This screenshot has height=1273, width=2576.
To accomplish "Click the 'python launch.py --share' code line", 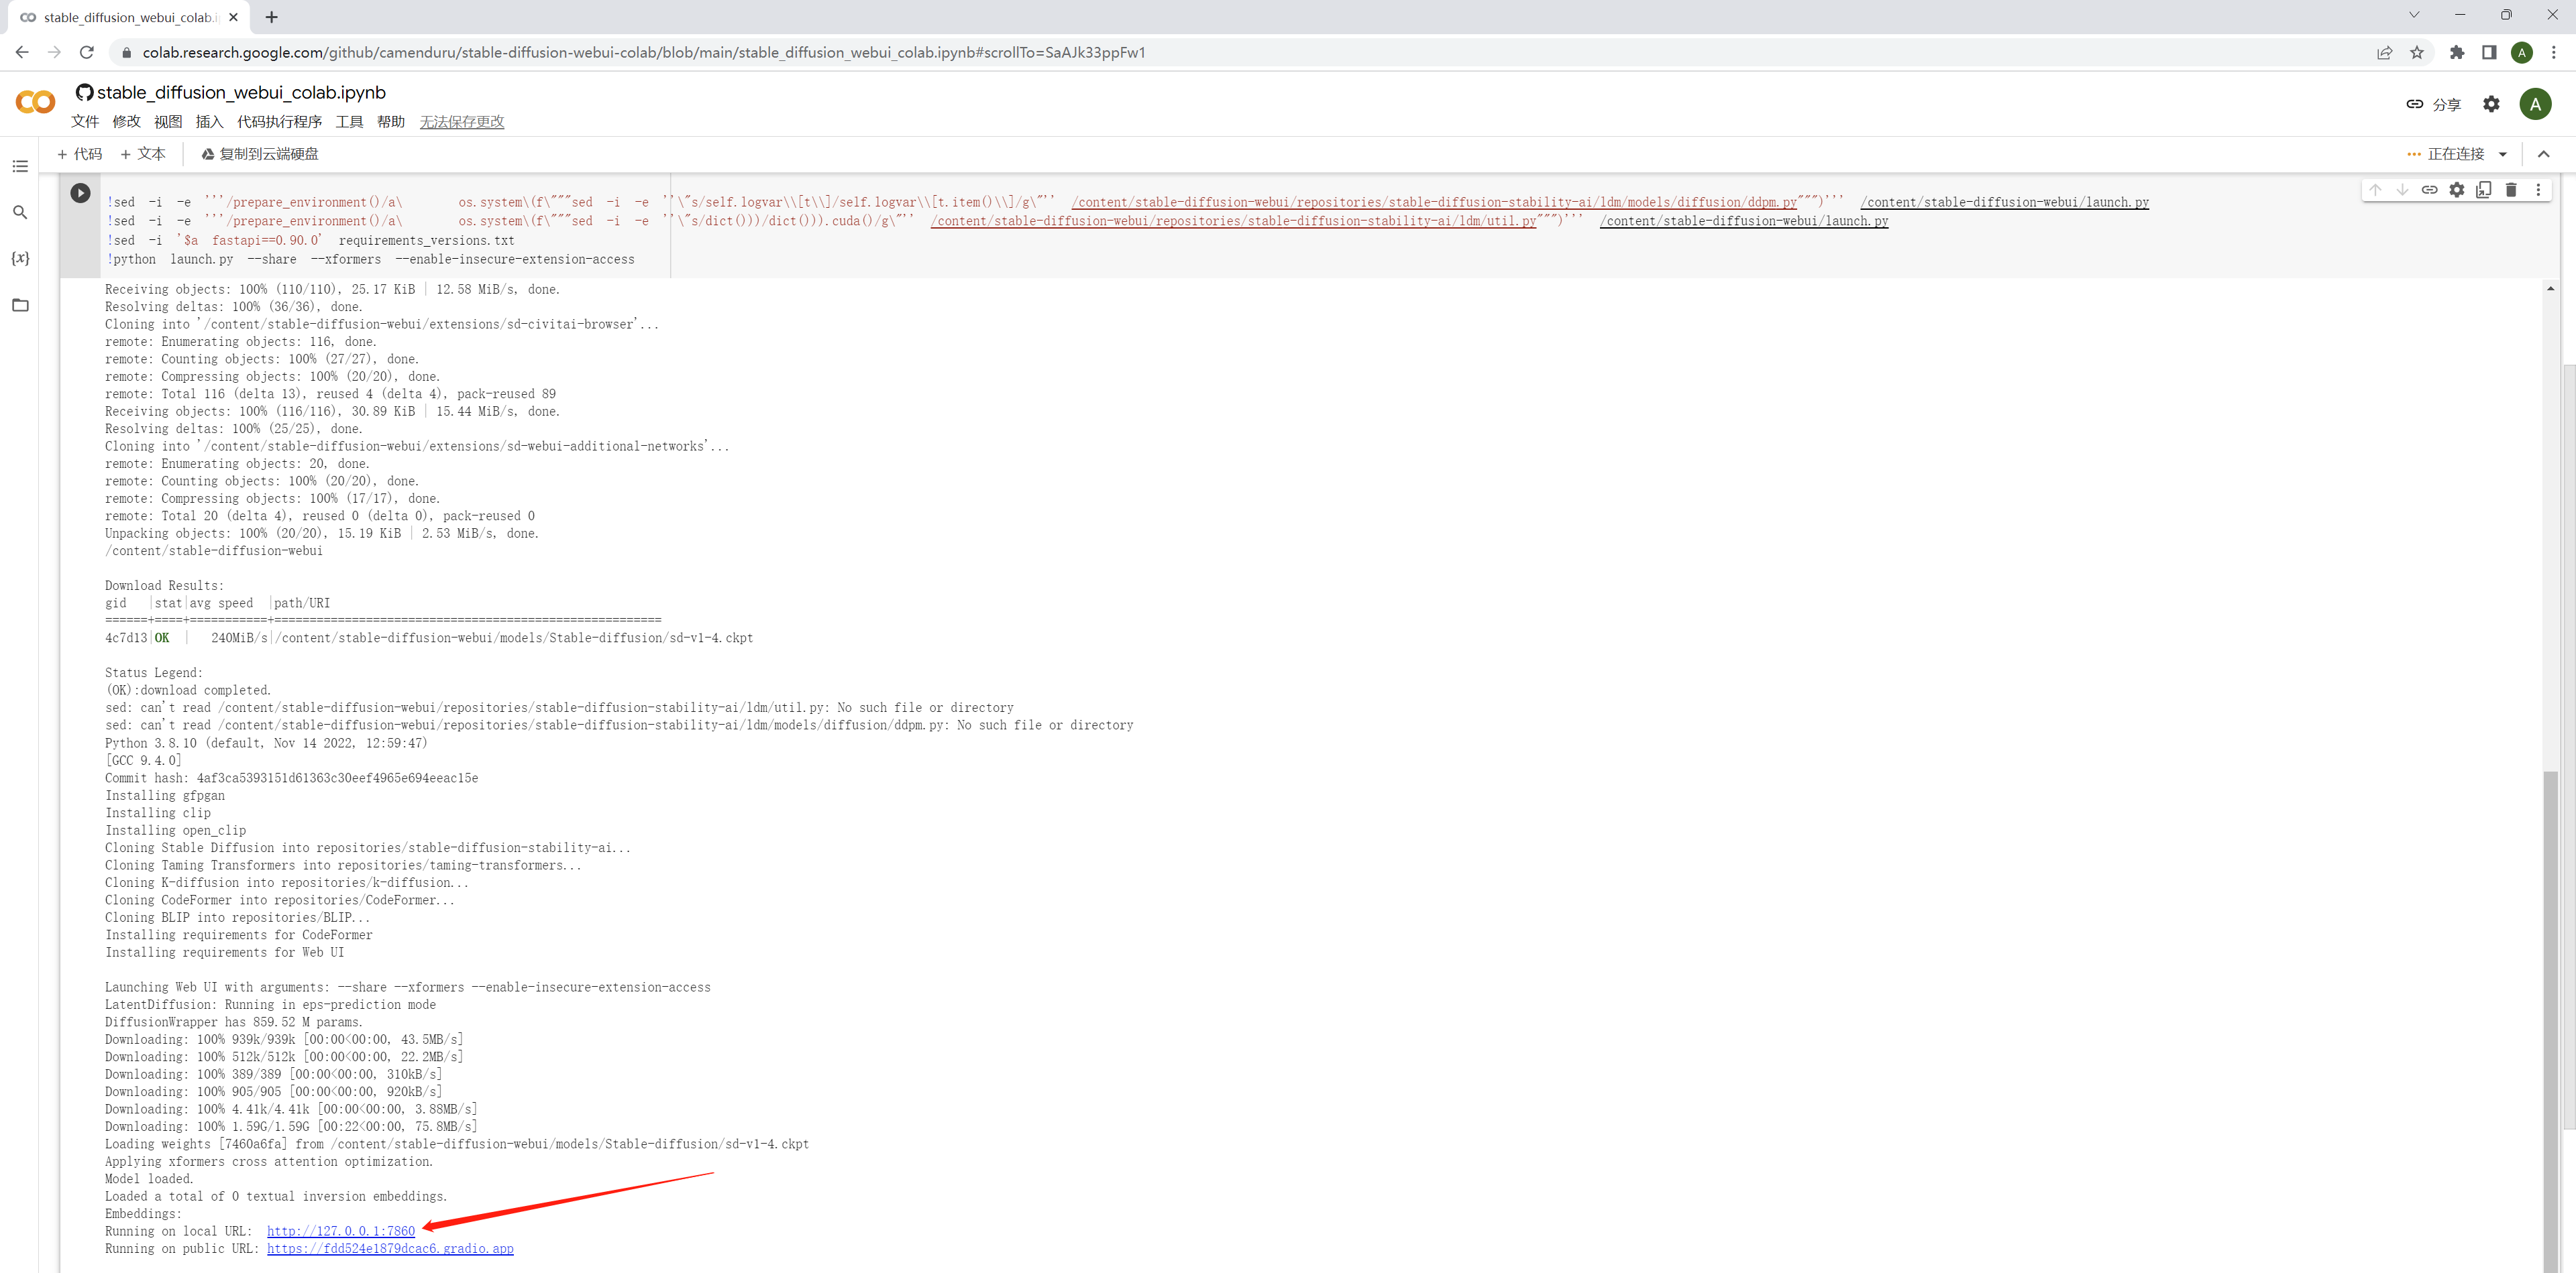I will click(370, 259).
